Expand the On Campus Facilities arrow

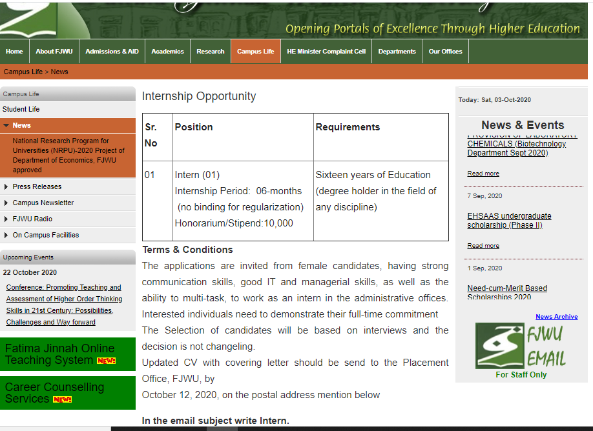click(6, 236)
